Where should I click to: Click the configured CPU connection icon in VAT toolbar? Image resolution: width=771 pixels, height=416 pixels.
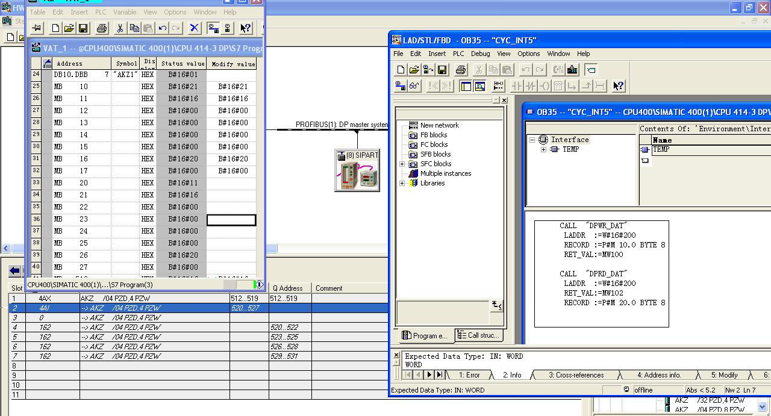pyautogui.click(x=227, y=28)
